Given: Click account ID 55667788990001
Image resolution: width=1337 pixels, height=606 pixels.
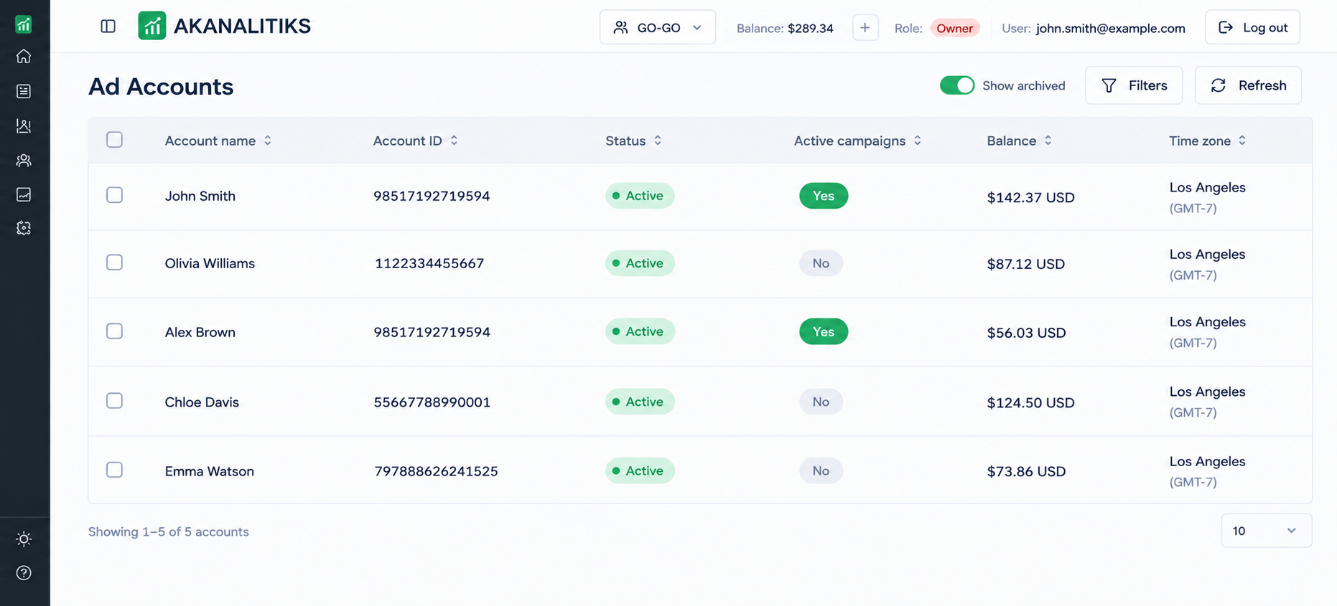Looking at the screenshot, I should click(432, 402).
